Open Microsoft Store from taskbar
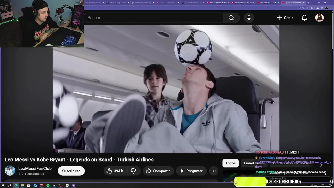Screen dimensions: 334x188 [29, 185]
